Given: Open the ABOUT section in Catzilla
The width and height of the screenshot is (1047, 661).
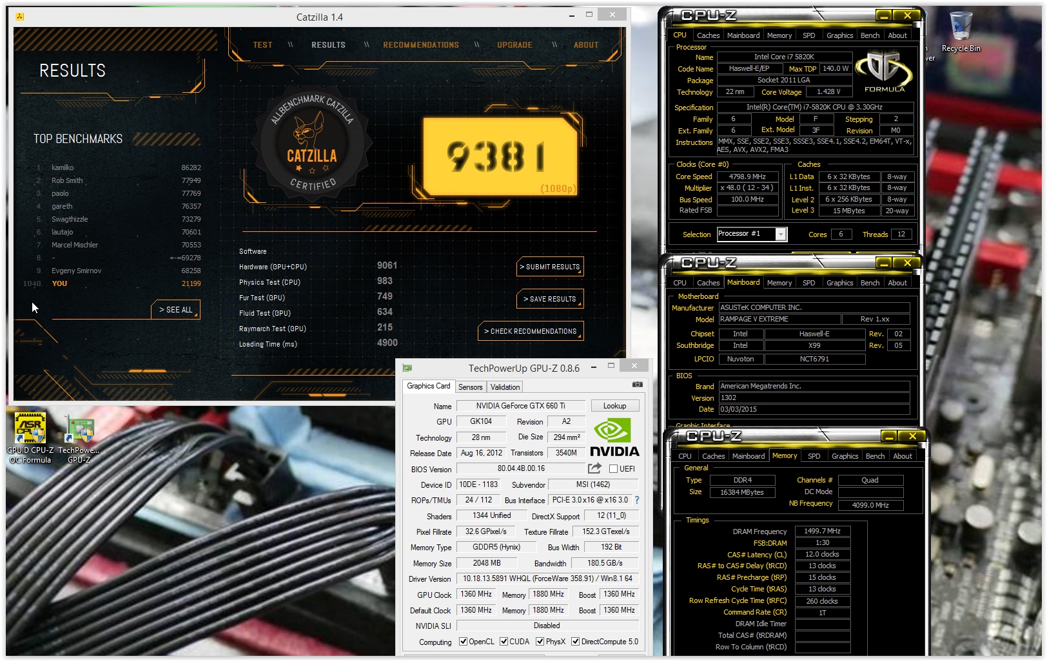Looking at the screenshot, I should click(586, 45).
